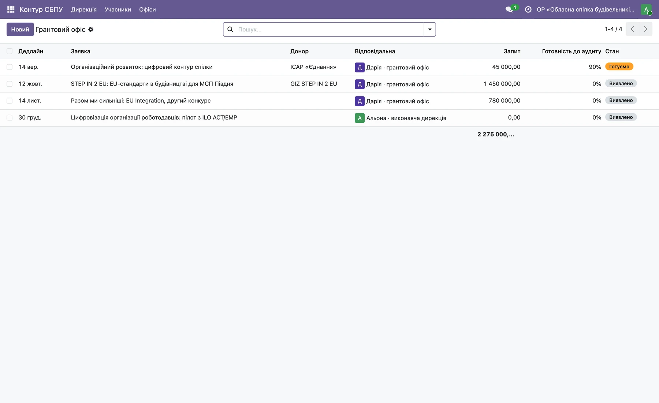659x403 pixels.
Task: Click donor cell ICAP «Єднання»
Action: coord(313,67)
